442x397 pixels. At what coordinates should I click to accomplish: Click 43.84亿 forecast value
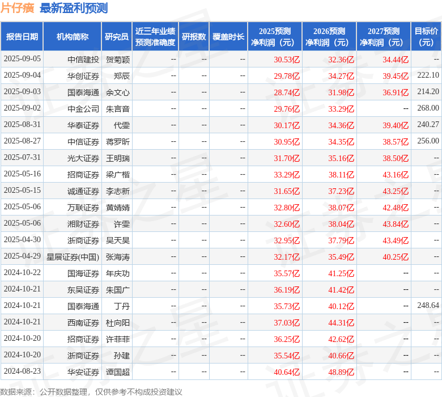click(x=396, y=224)
